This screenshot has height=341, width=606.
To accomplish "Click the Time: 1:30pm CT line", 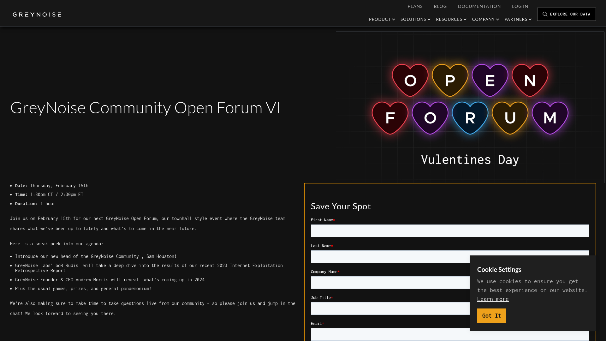I will click(49, 194).
